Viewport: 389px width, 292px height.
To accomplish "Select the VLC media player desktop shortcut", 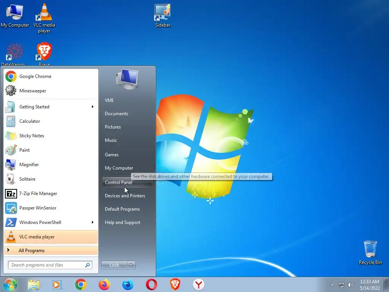I will pyautogui.click(x=44, y=18).
